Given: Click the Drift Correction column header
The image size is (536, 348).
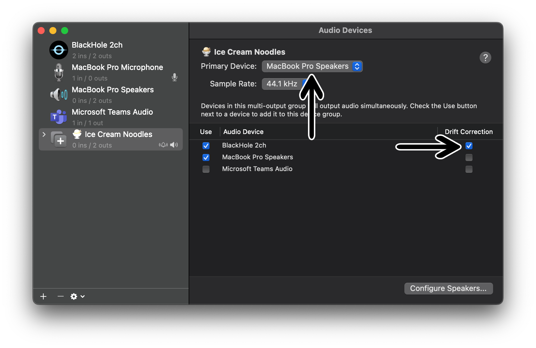Looking at the screenshot, I should tap(468, 132).
